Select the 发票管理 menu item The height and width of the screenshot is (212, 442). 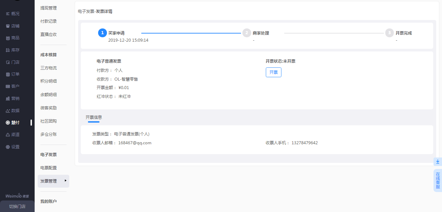click(x=53, y=181)
